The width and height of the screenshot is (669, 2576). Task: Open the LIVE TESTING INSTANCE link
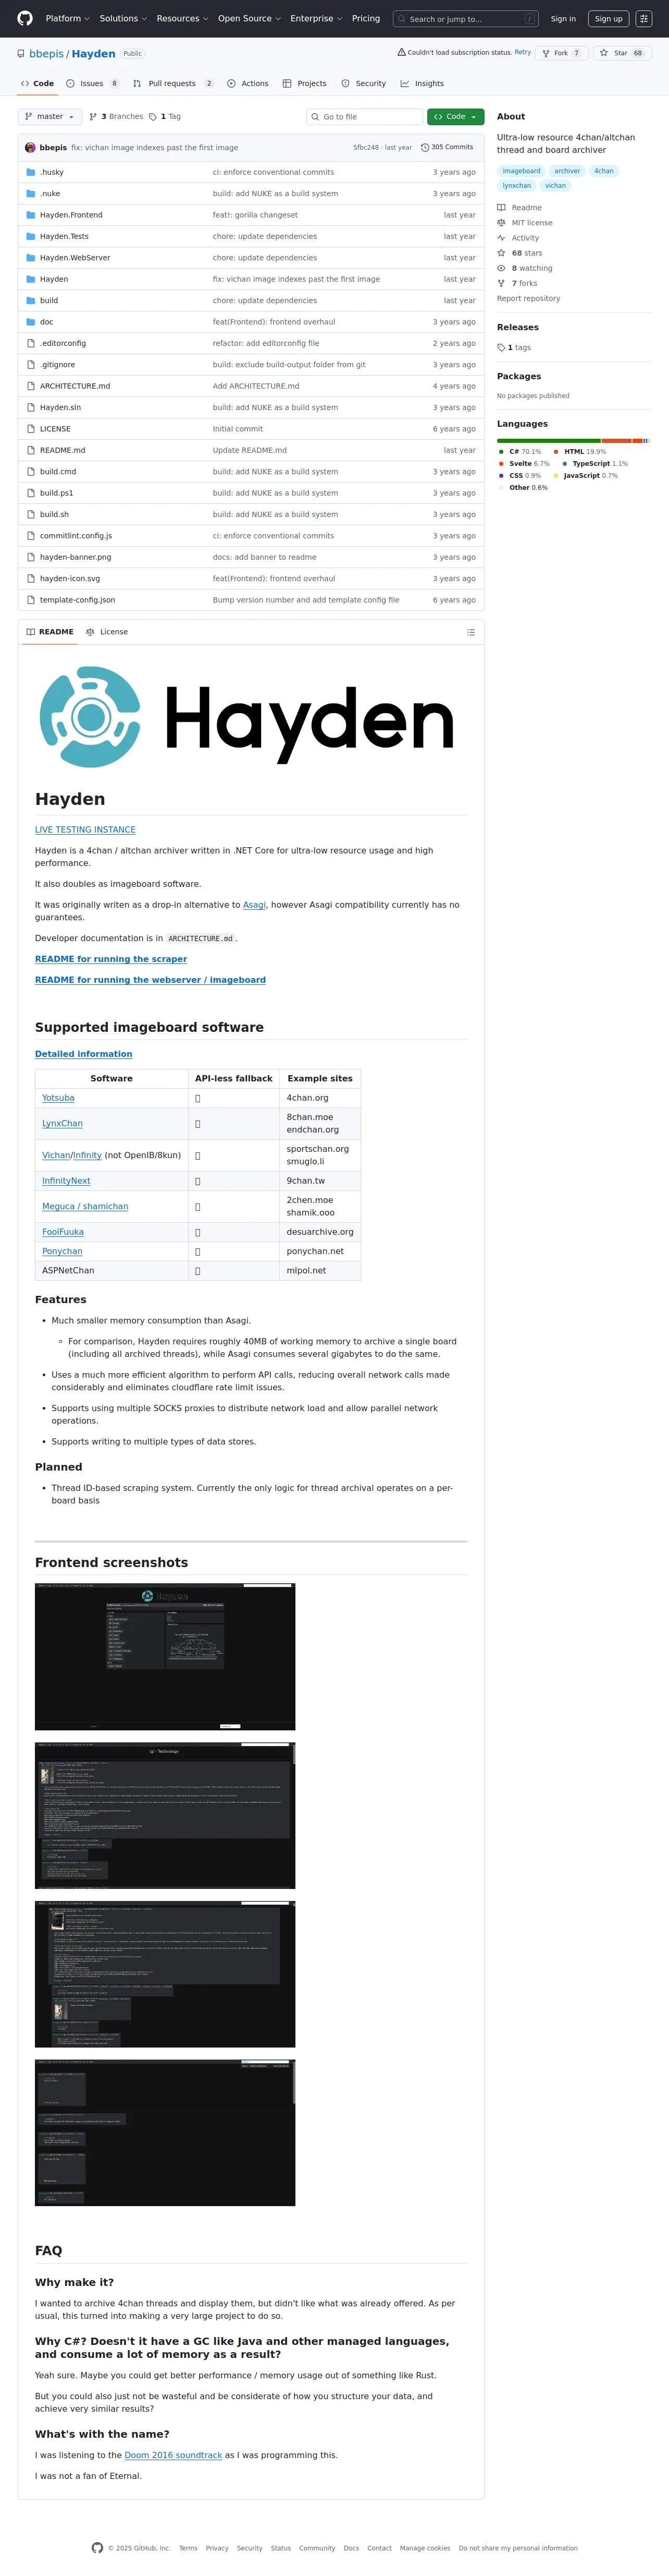coord(85,830)
